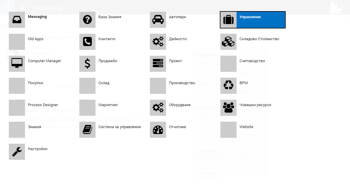350x190 pixels.
Task: Open Складово Стопанство boxes icon
Action: point(228,42)
